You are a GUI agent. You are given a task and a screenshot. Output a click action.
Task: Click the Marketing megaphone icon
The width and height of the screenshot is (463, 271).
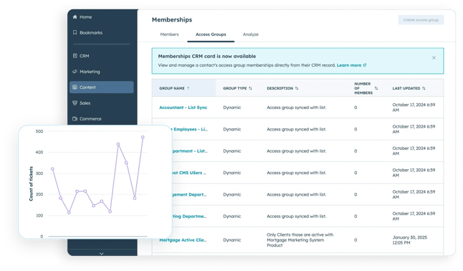(x=75, y=72)
